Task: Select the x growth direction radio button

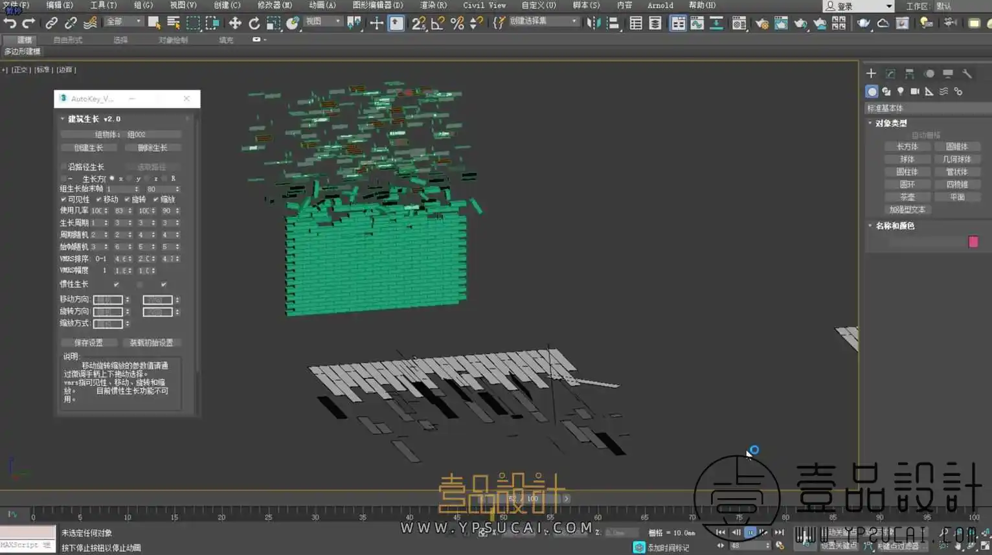Action: (x=112, y=179)
